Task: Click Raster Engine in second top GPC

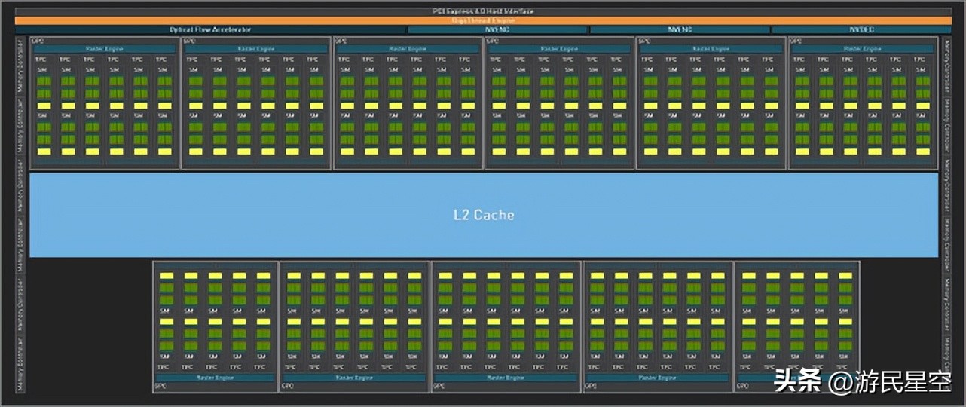Action: 255,49
